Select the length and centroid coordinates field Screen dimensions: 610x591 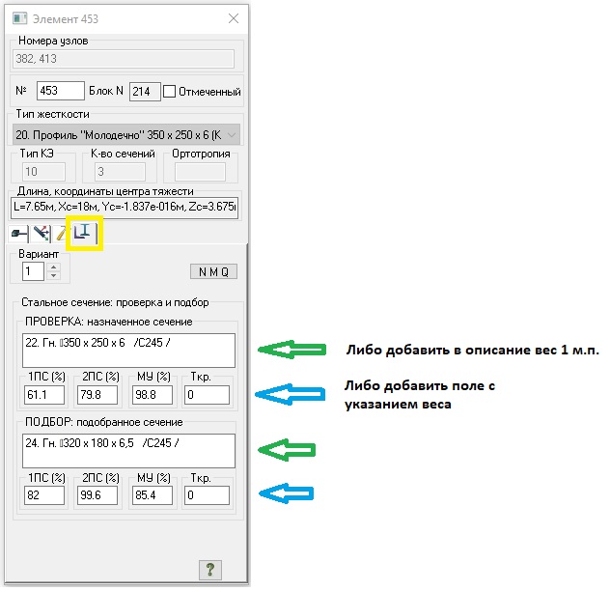(x=125, y=208)
